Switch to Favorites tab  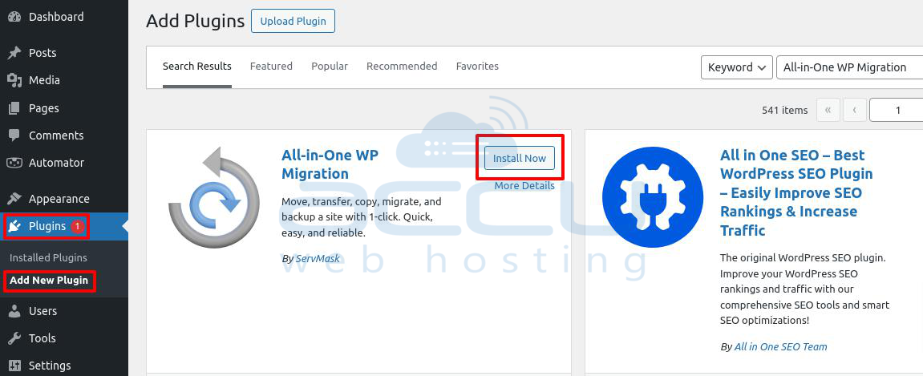click(477, 67)
